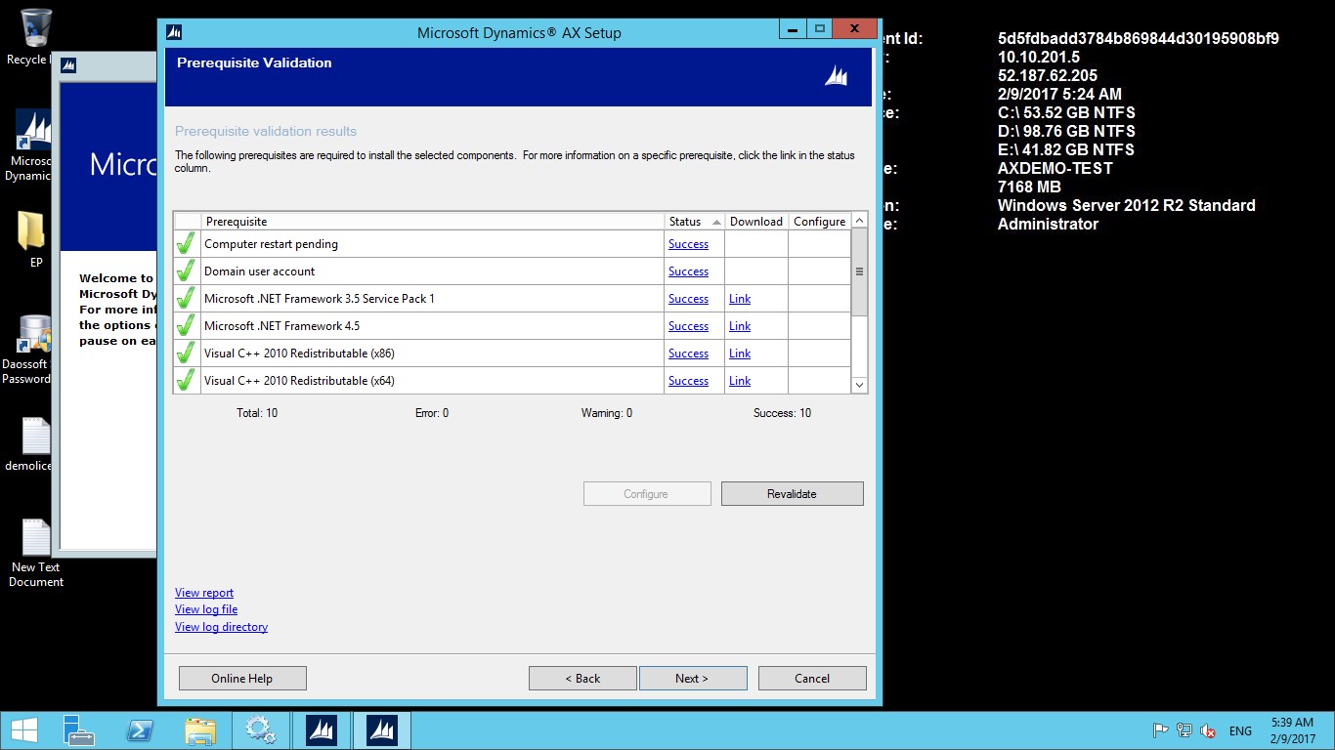The height and width of the screenshot is (750, 1335).
Task: Open download Link for Visual C++ 2010 (x86)
Action: (x=740, y=354)
